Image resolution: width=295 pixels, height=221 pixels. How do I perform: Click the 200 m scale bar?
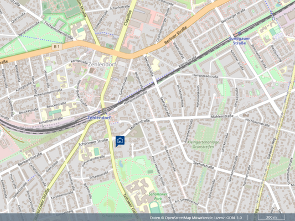pyautogui.click(x=272, y=218)
